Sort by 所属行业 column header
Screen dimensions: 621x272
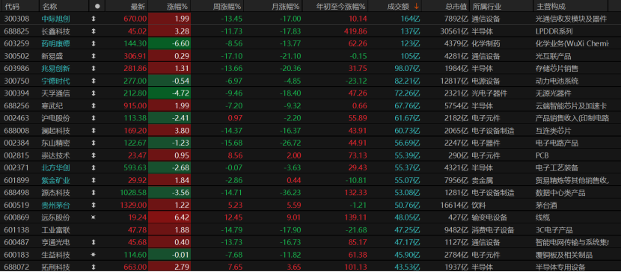pos(486,6)
